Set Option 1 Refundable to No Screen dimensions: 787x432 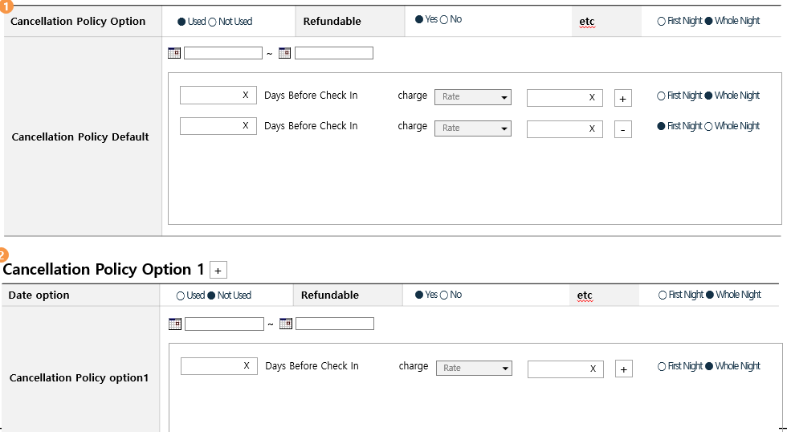tap(444, 295)
